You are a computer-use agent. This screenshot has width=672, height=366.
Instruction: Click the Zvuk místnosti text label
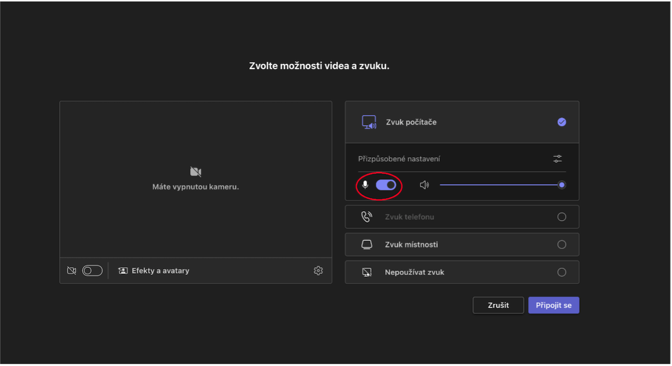click(411, 245)
